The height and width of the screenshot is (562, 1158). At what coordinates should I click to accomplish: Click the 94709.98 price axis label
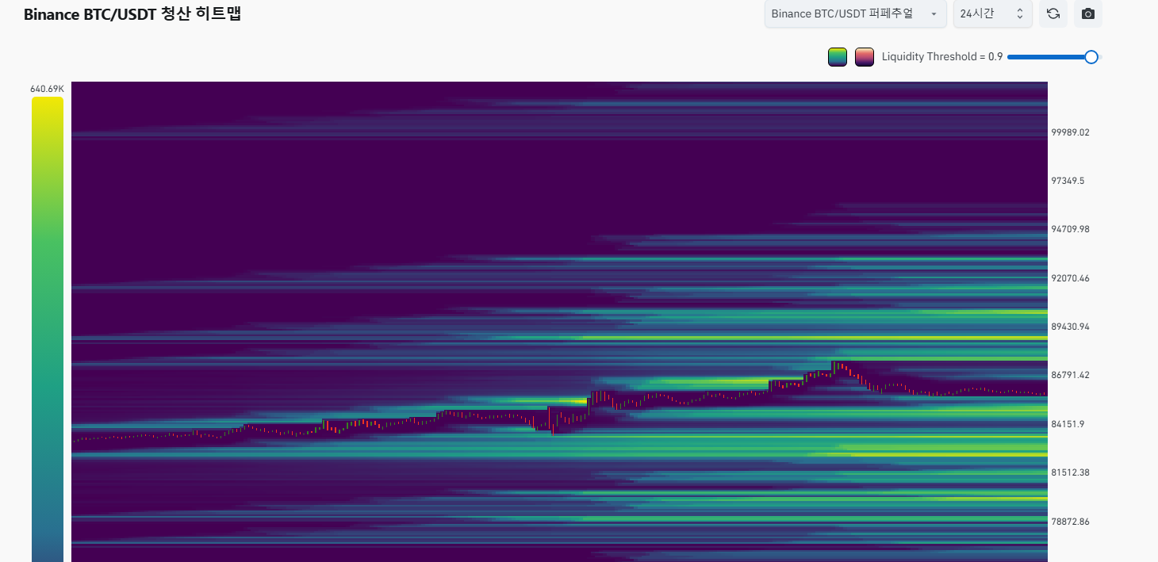1070,229
